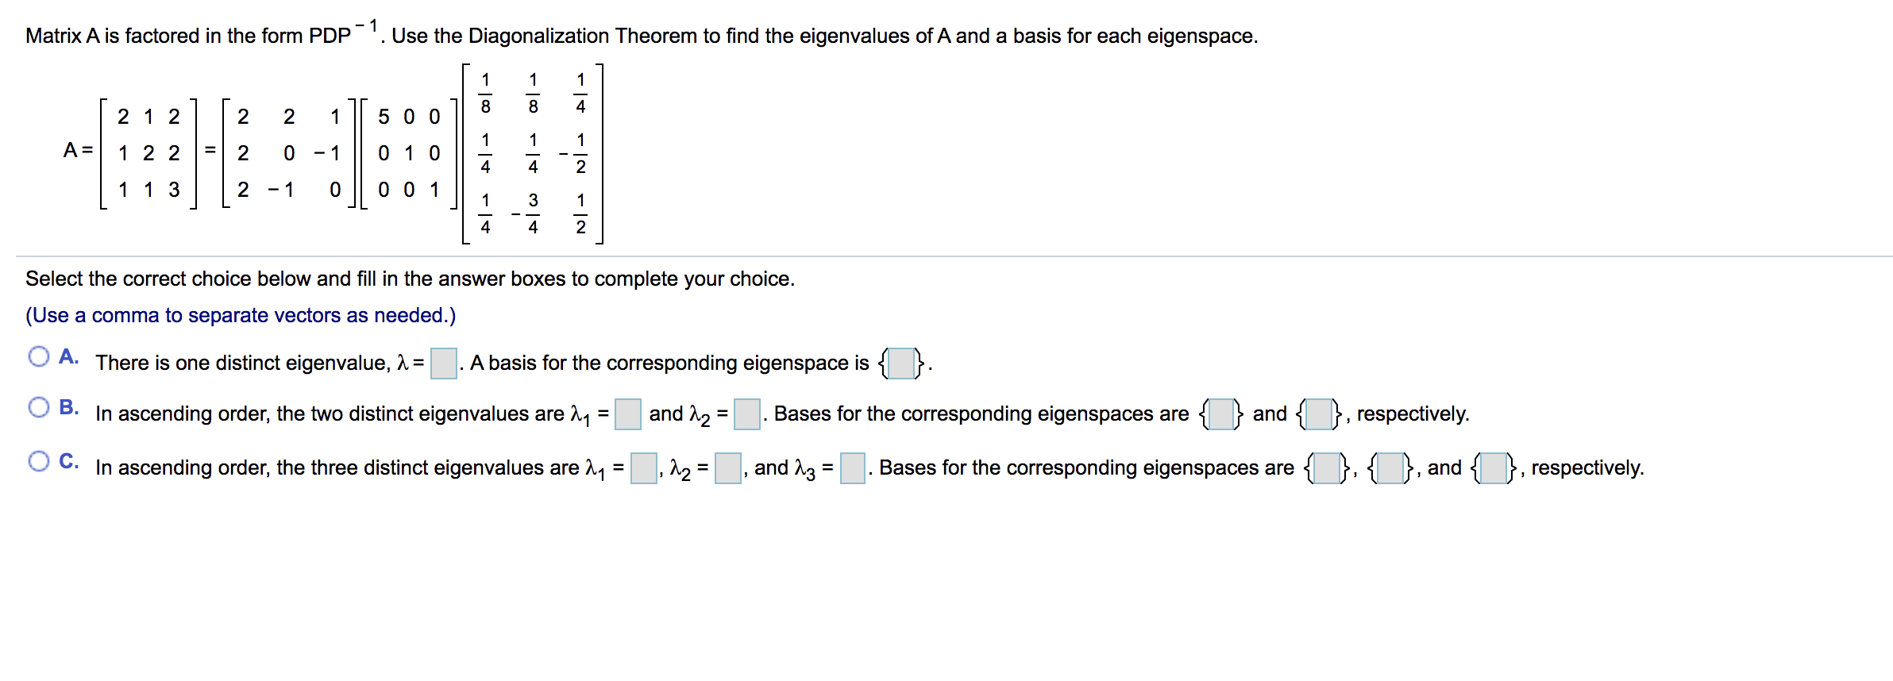Click the choice B label text
This screenshot has width=1893, height=681.
(67, 407)
